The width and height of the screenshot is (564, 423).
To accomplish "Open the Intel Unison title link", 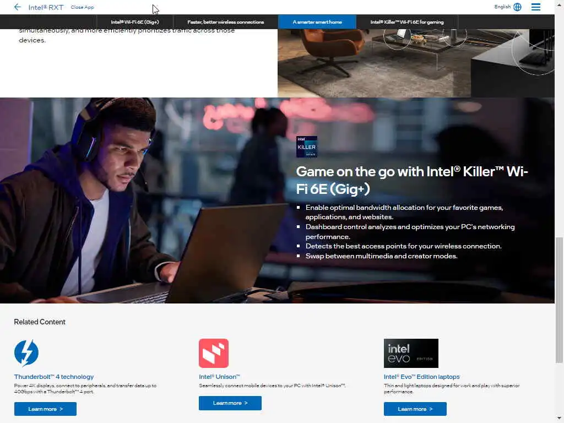I will (x=219, y=377).
